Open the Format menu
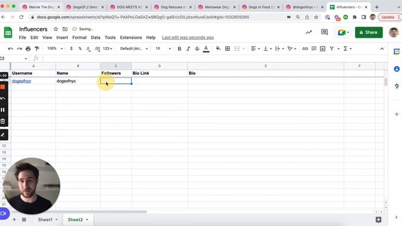Viewport: 402px width, 226px height. point(80,38)
